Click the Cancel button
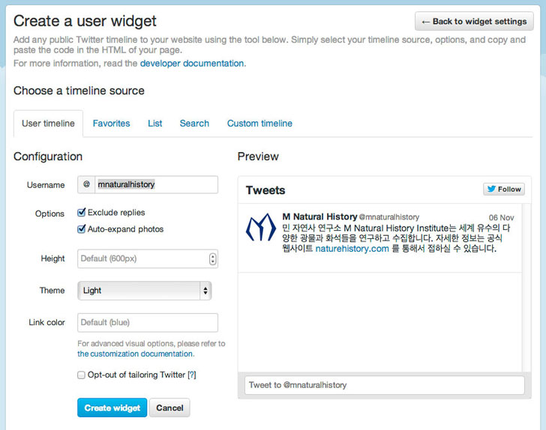Screen dimensions: 546x430 coord(169,408)
